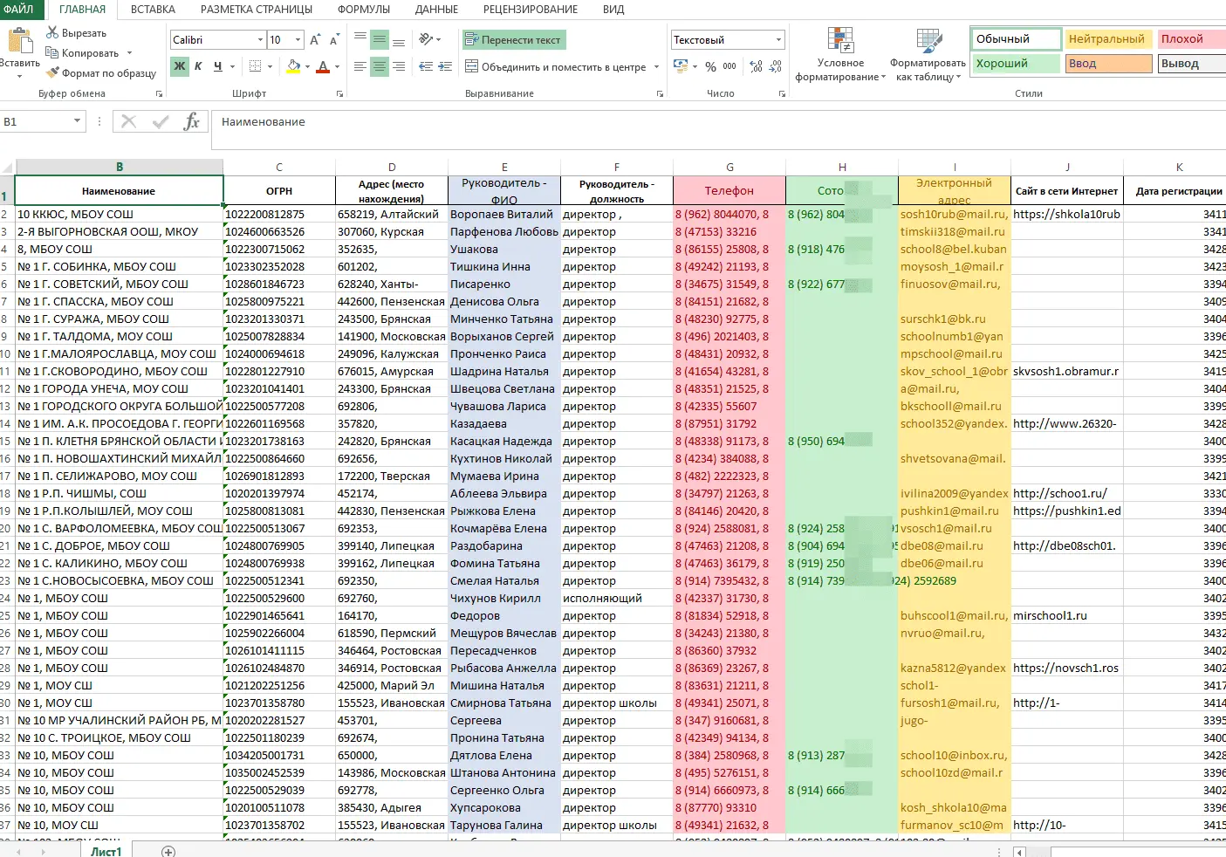The width and height of the screenshot is (1226, 857).
Task: Toggle Bold (Ж) formatting
Action: 180,66
